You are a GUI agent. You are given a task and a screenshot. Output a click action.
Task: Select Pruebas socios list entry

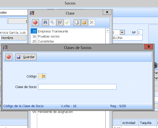pyautogui.click(x=48, y=36)
